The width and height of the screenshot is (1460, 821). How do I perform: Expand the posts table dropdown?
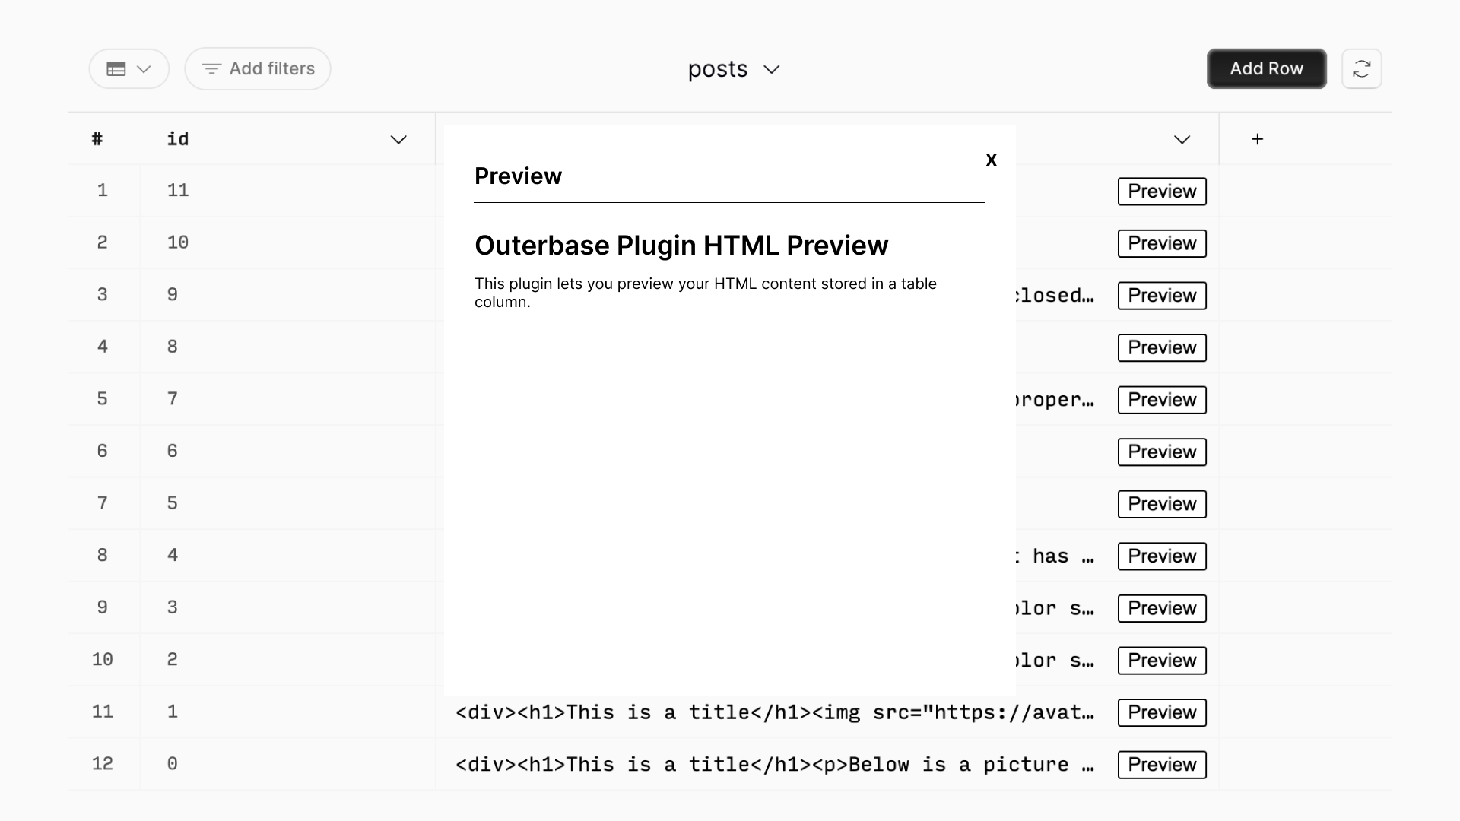734,69
